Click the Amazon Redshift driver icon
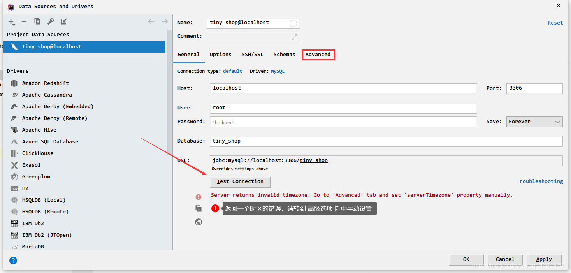 14,83
